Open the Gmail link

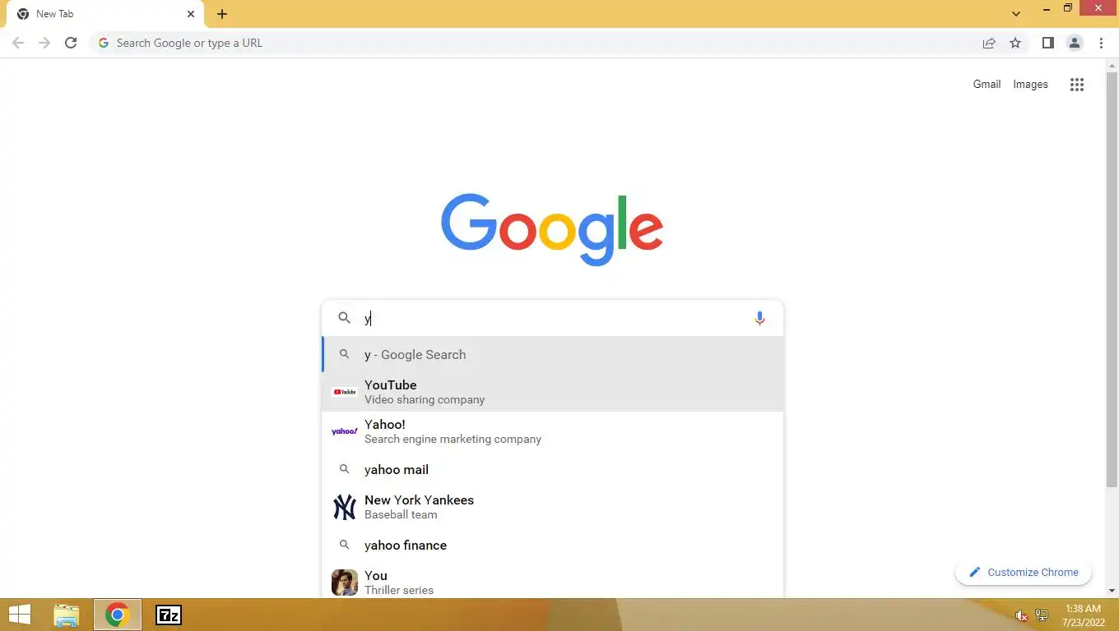pos(987,84)
